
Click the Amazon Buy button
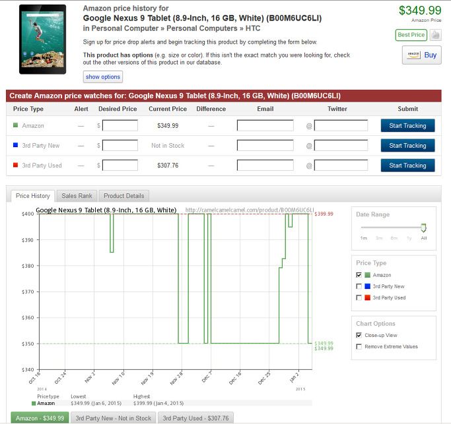[x=422, y=55]
